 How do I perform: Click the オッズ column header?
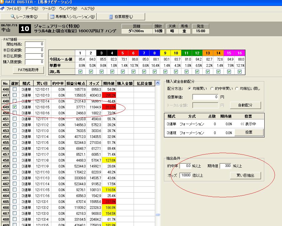(x=94, y=84)
